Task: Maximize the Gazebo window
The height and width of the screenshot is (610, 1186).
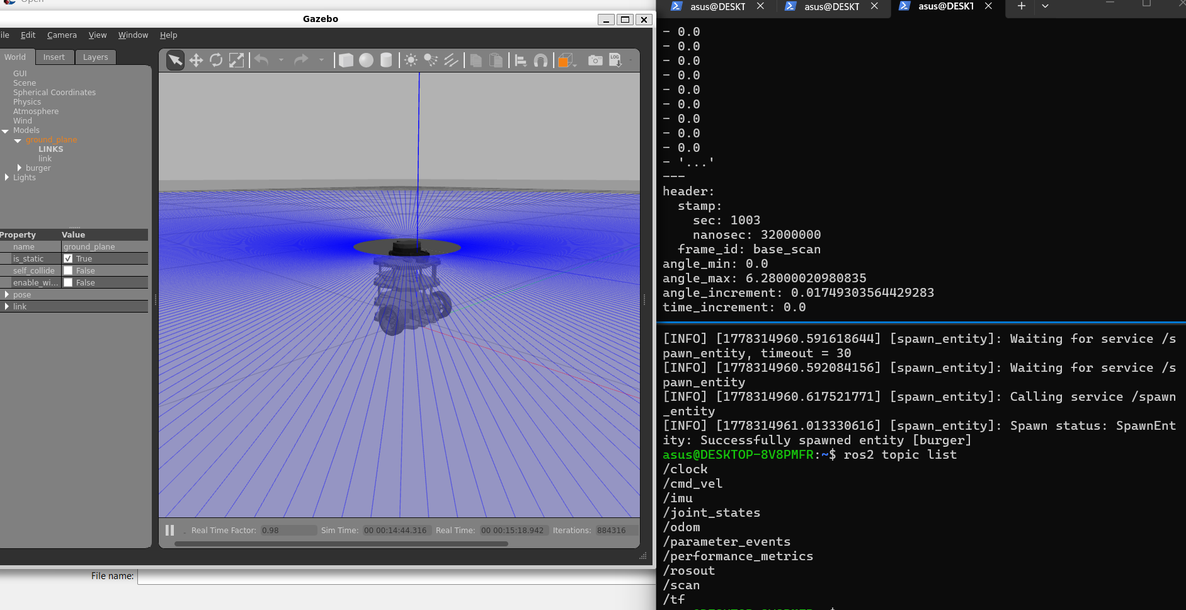Action: (625, 20)
